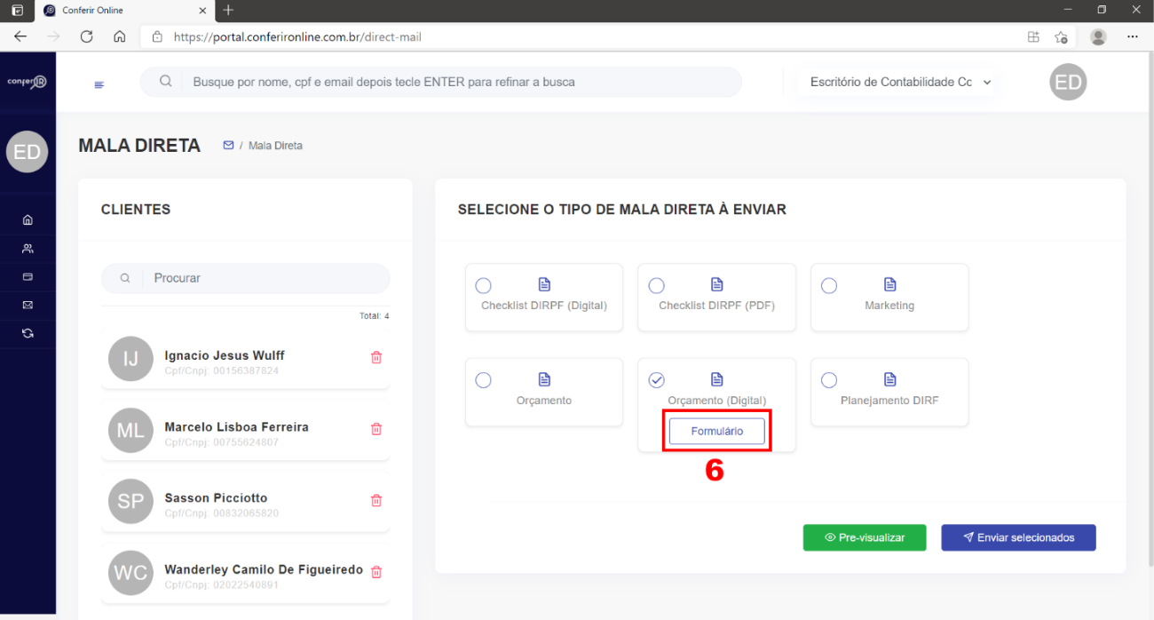
Task: Select client Sasson Picciotto
Action: pyautogui.click(x=246, y=502)
